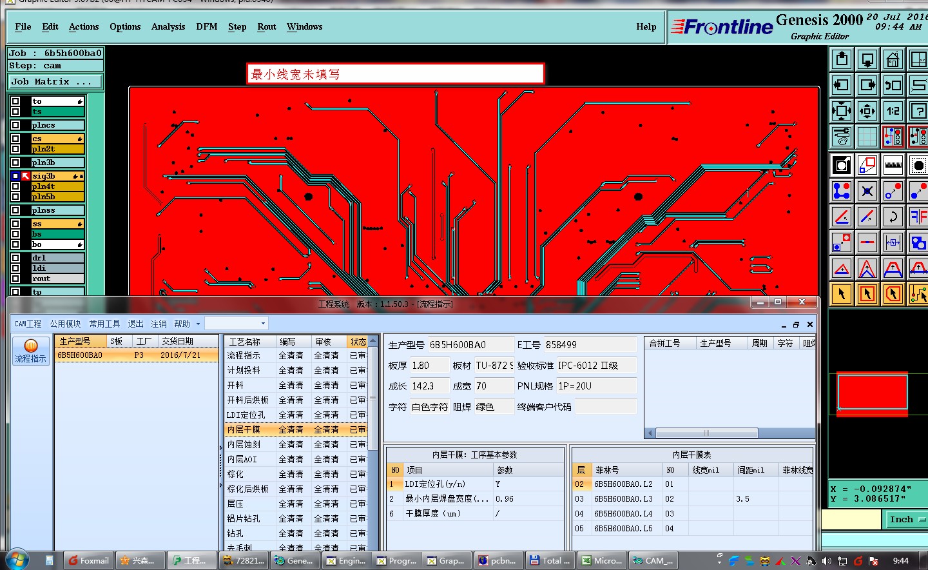This screenshot has width=928, height=570.
Task: Open the CAM工程 menu
Action: coord(28,324)
